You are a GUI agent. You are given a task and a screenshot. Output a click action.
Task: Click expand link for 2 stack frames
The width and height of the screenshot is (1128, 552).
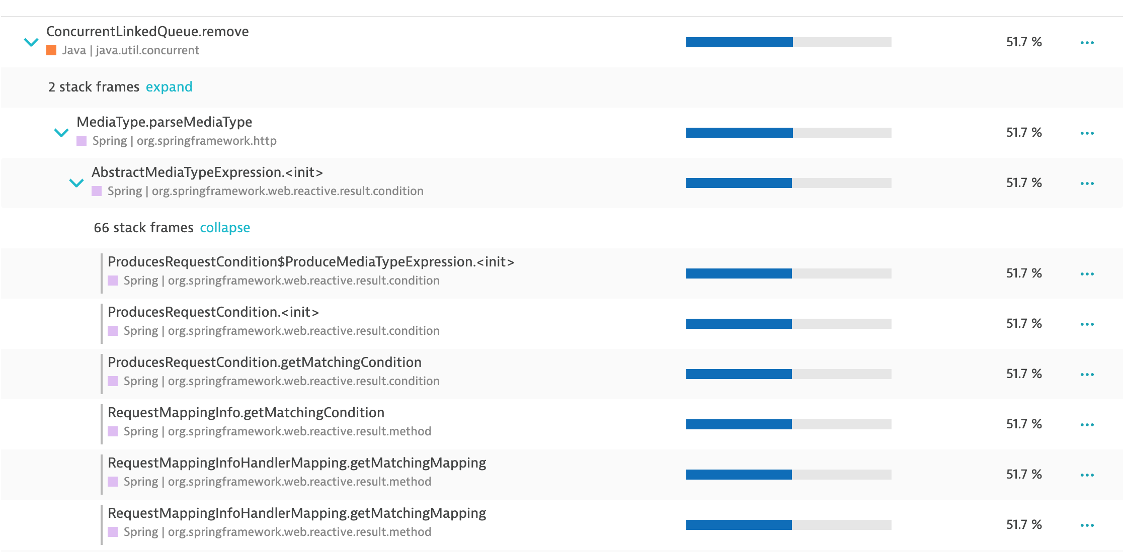169,87
